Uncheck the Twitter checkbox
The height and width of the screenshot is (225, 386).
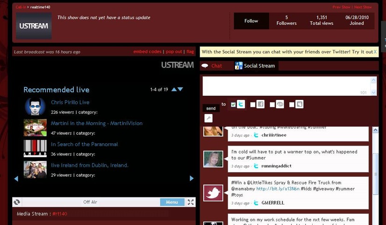pos(233,105)
